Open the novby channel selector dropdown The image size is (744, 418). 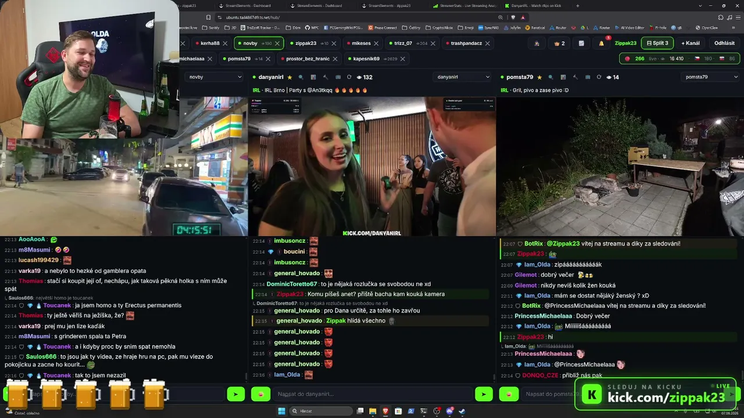(x=215, y=77)
